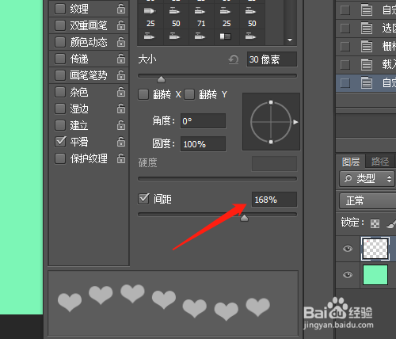Lock the 杂色 brush attribute
The height and width of the screenshot is (339, 396).
click(121, 92)
